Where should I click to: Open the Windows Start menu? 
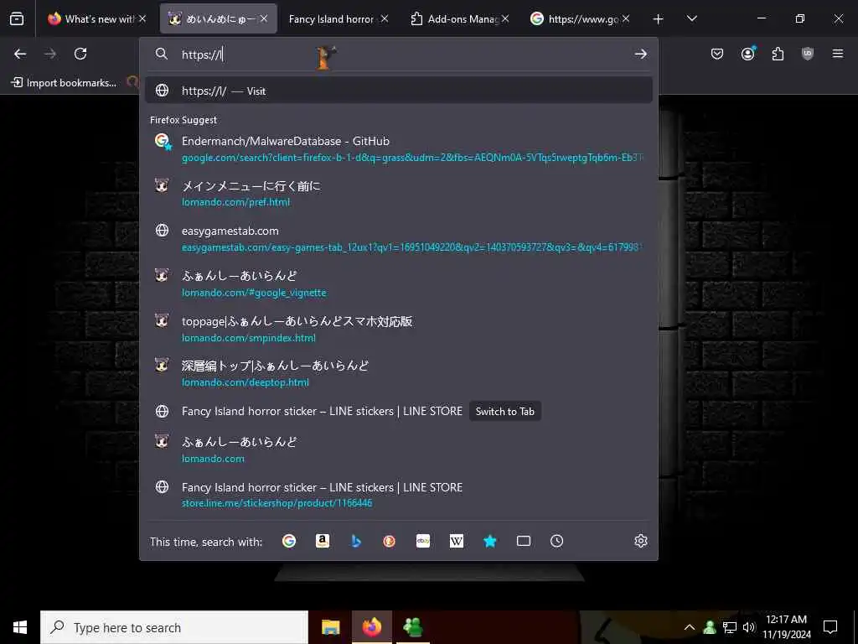[x=20, y=627]
